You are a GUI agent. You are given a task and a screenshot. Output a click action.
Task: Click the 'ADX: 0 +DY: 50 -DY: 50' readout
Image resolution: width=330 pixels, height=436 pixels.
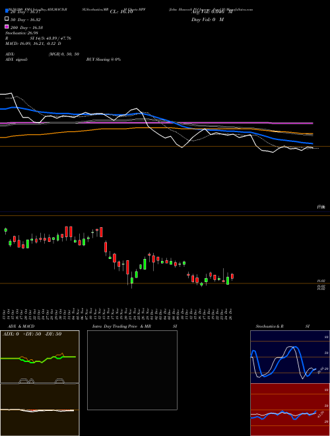(32, 334)
